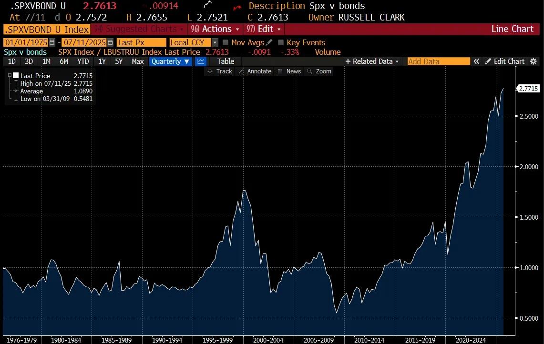The width and height of the screenshot is (544, 344).
Task: Switch to the Table view tab
Action: [226, 61]
